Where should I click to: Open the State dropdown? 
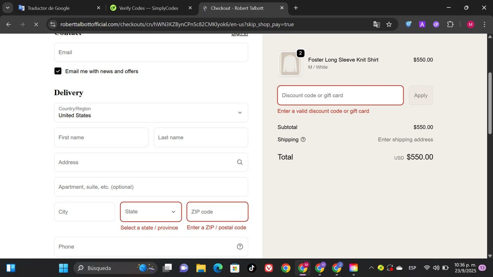[x=151, y=212]
